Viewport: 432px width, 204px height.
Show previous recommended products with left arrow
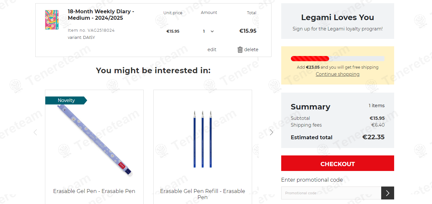35,132
